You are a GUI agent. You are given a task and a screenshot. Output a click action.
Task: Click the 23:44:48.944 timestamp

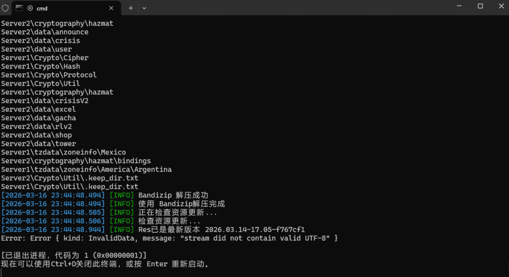53,230
